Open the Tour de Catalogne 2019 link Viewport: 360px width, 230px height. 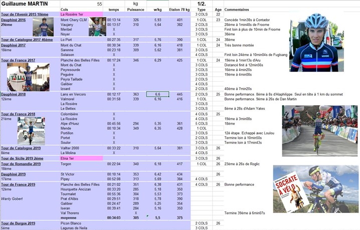pos(21,148)
